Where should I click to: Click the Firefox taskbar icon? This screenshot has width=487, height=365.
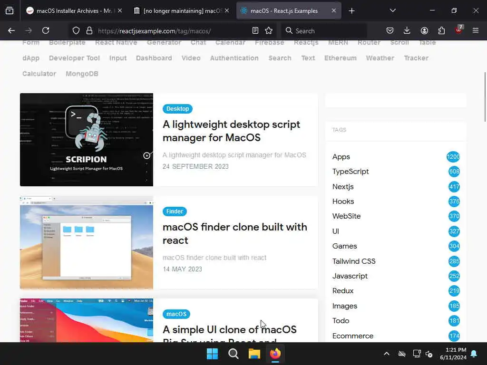pos(275,354)
